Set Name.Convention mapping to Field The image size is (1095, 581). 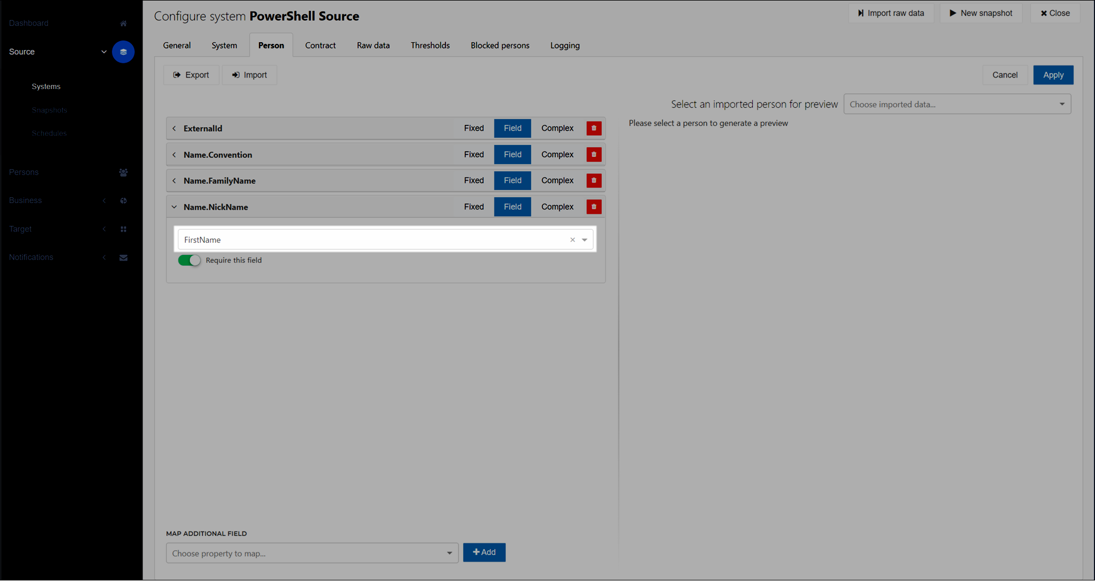[x=512, y=155]
